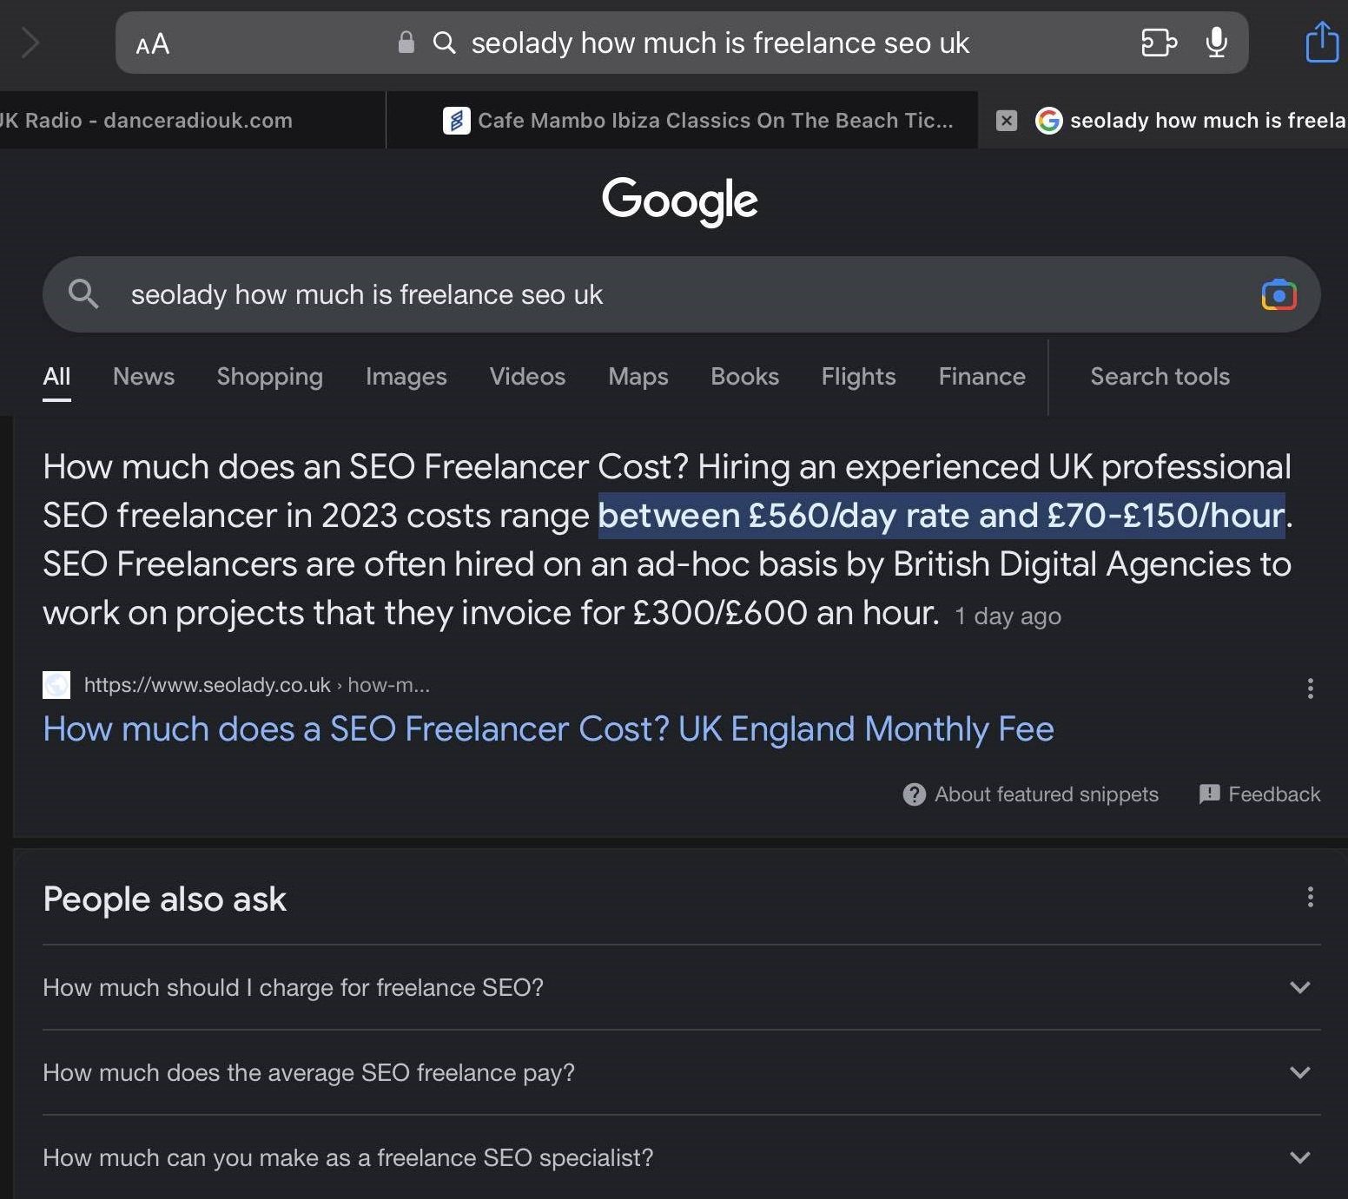1348x1199 pixels.
Task: Expand 'freelance SEO specialist' chevron
Action: tap(1299, 1157)
